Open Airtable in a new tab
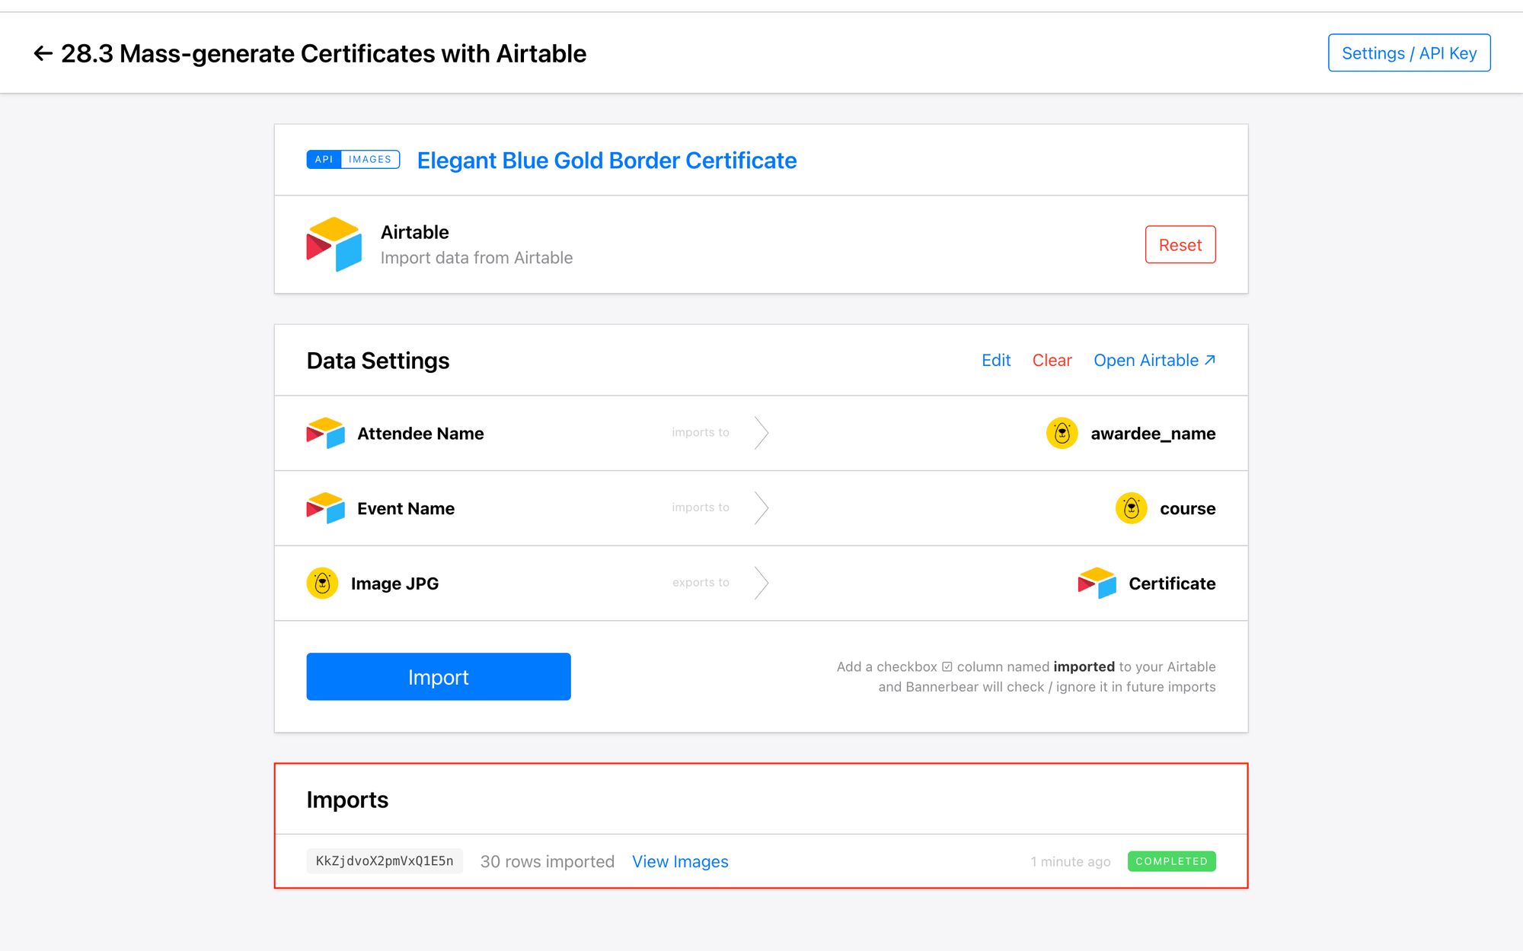The width and height of the screenshot is (1523, 951). tap(1154, 360)
